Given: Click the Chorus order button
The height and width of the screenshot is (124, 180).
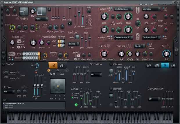Looking at the screenshot, I should 111,71.
